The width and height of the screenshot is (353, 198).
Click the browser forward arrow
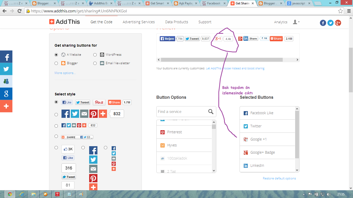click(12, 11)
